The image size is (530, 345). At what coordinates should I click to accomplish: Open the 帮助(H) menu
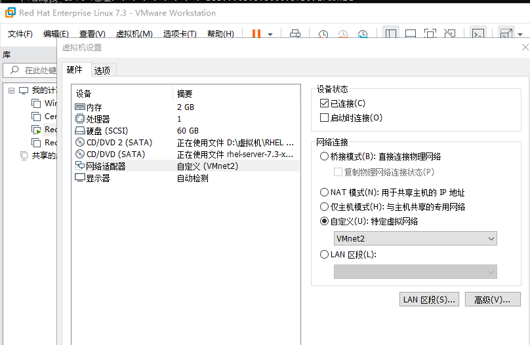click(220, 34)
